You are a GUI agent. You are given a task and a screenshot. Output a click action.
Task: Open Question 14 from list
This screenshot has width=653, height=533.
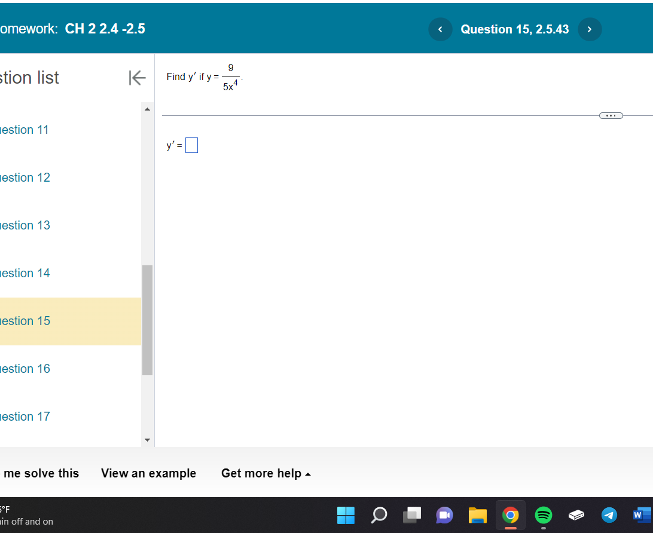[x=25, y=273]
